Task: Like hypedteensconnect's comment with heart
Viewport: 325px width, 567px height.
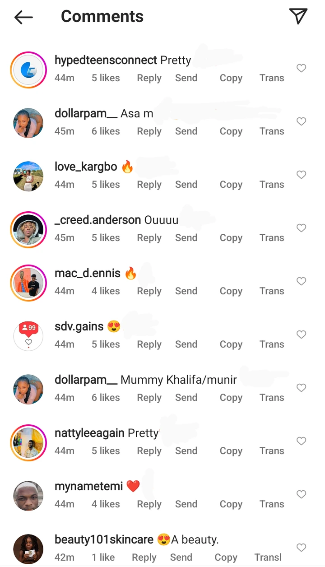Action: (x=301, y=68)
